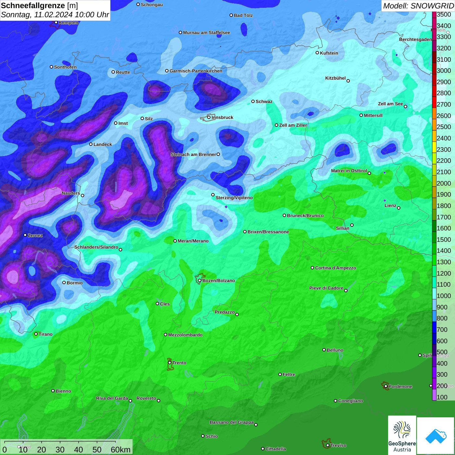Click the "Bozen/Bolzano" label
The image size is (455, 455).
[219, 280]
